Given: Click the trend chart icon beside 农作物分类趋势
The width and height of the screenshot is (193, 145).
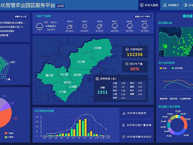Looking at the screenshot, I should (124, 113).
